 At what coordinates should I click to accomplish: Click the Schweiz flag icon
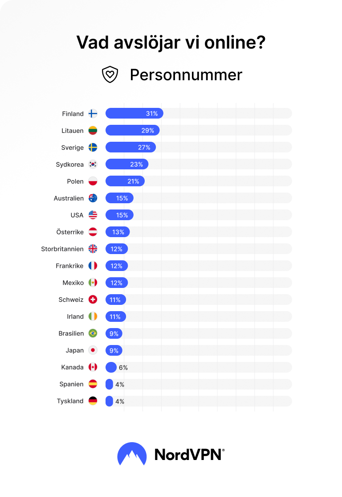[93, 300]
